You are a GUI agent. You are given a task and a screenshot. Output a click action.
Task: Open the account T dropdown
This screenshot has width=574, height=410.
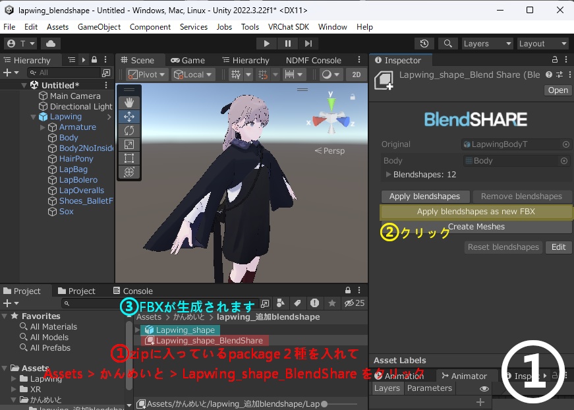21,44
